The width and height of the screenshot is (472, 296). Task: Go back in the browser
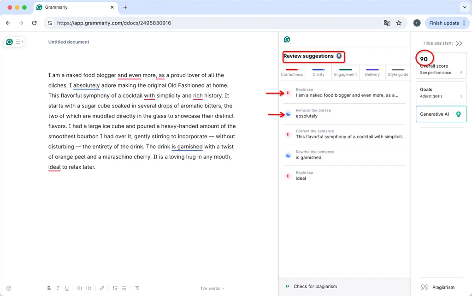tap(8, 23)
